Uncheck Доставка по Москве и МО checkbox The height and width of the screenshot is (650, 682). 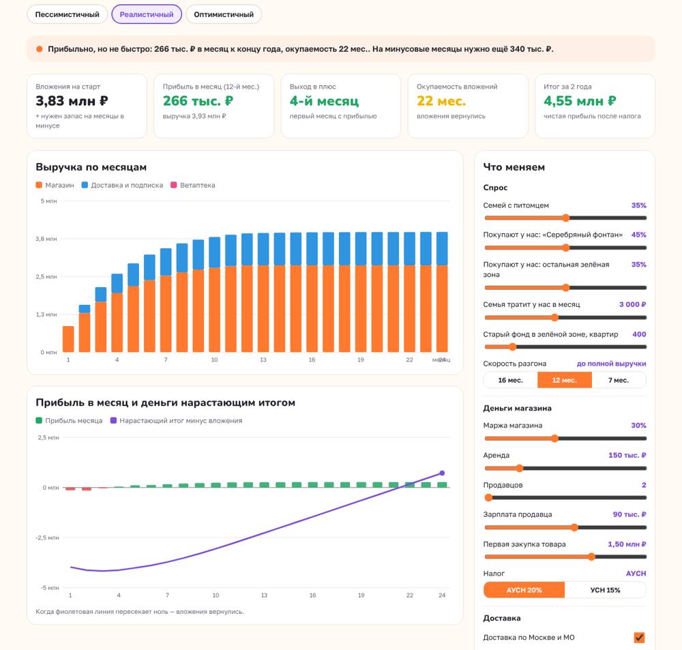tap(639, 638)
